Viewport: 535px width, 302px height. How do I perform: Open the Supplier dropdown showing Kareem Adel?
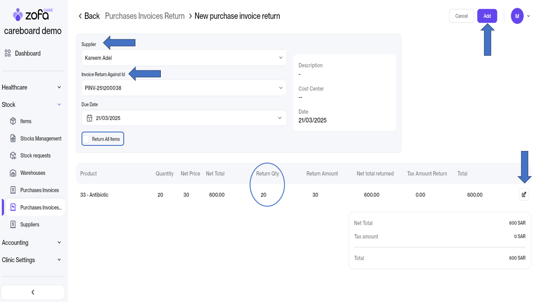coord(184,58)
